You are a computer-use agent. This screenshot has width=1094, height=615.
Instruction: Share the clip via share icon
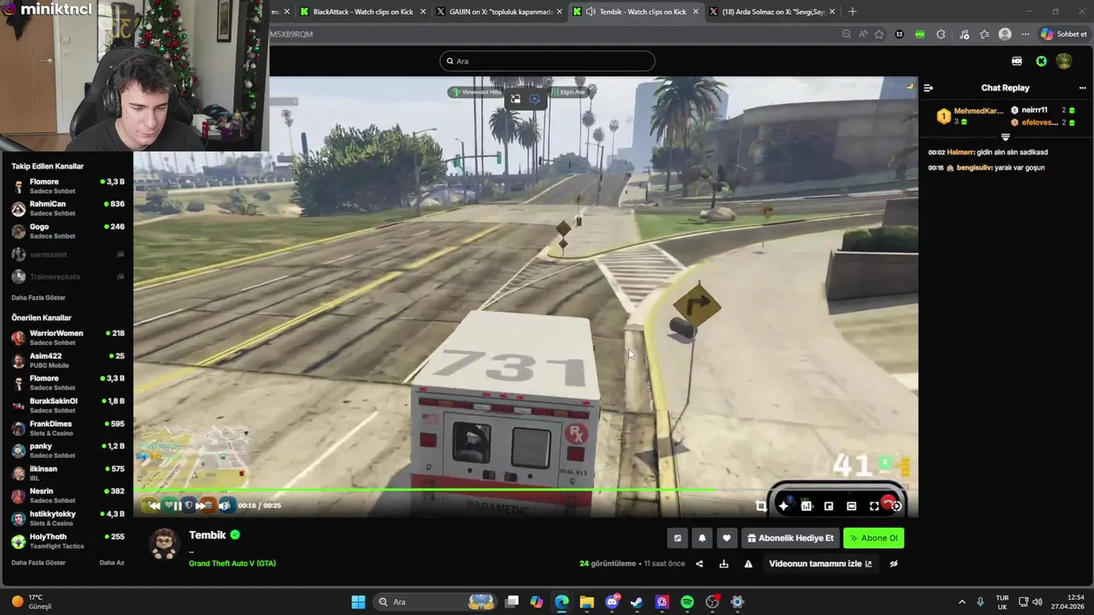point(699,564)
